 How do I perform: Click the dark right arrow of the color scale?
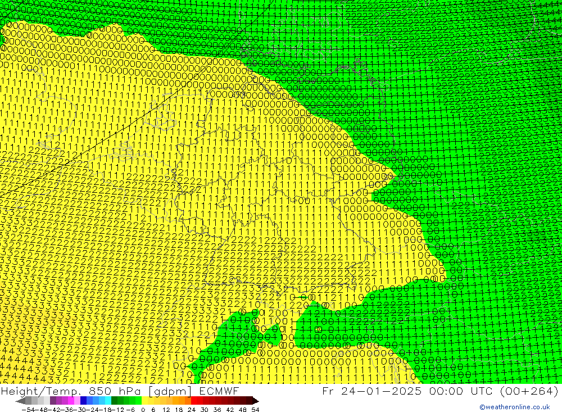(x=256, y=401)
